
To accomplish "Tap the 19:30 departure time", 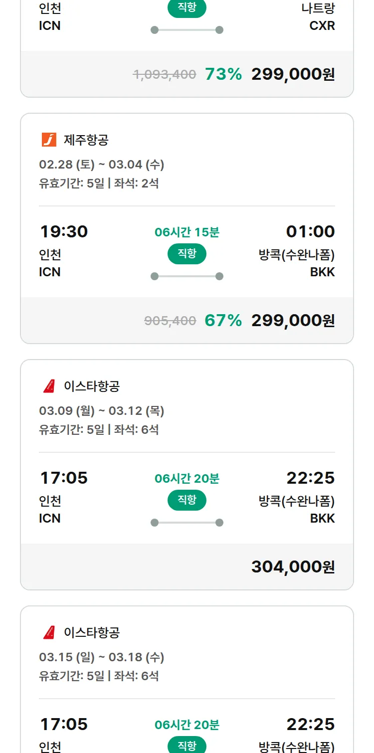I will [x=63, y=232].
